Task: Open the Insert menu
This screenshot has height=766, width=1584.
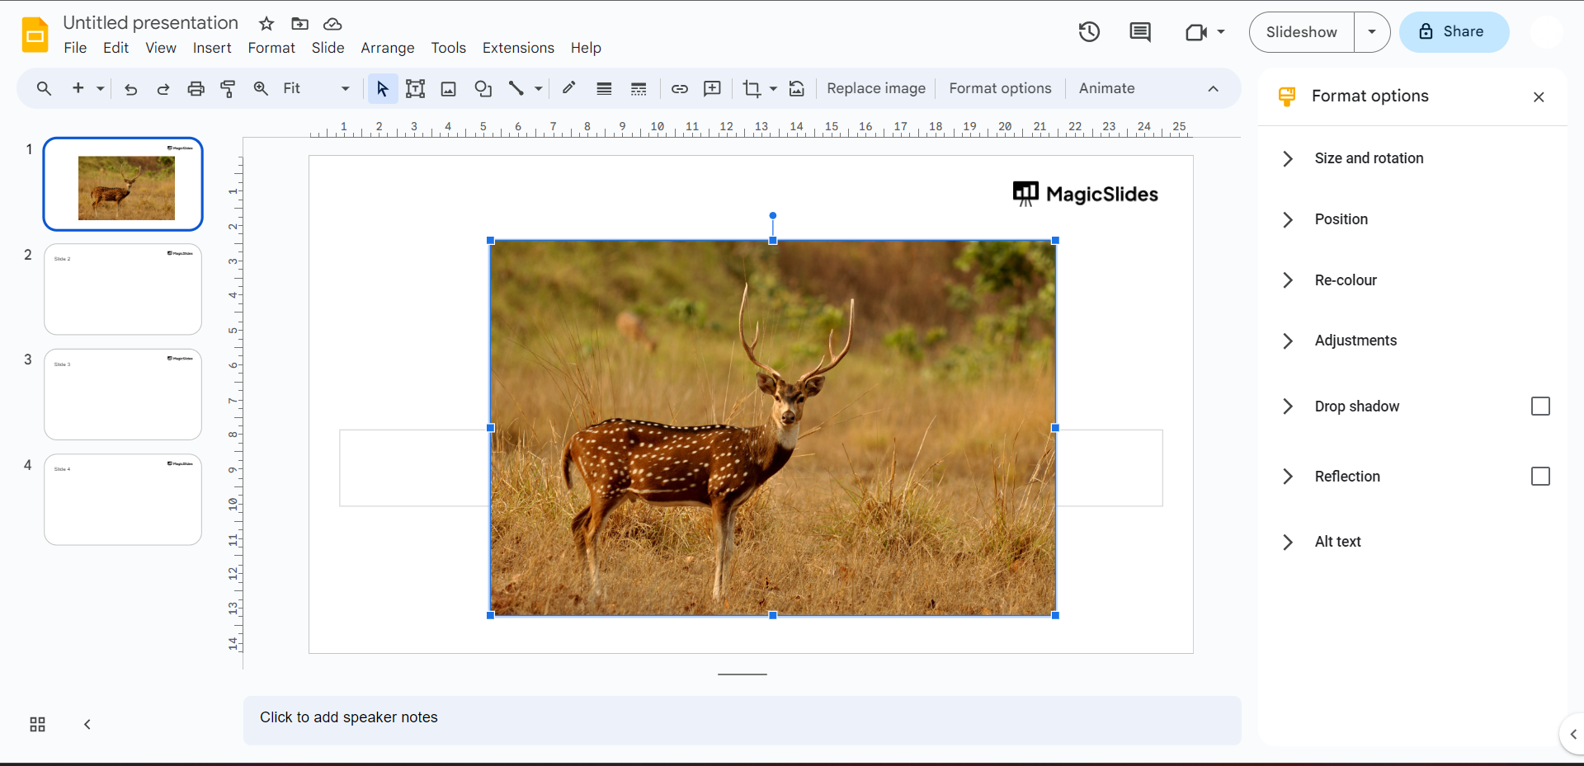Action: tap(211, 48)
